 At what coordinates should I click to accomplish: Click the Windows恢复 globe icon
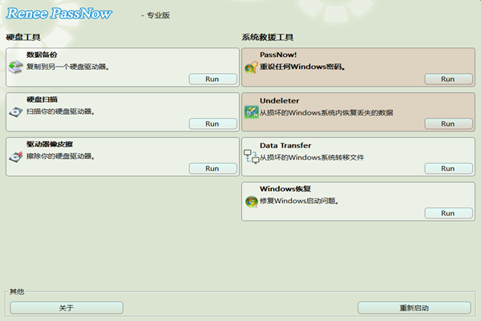252,201
